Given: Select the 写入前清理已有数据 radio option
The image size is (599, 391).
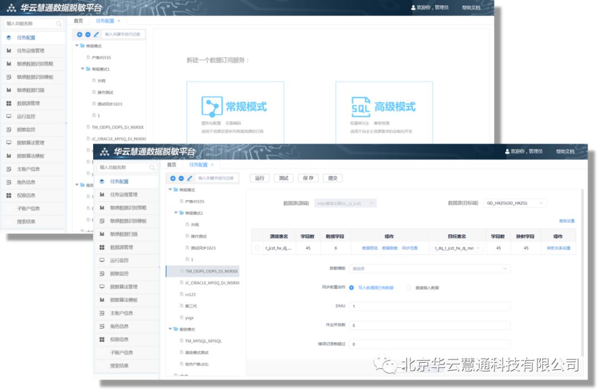Looking at the screenshot, I should pos(352,288).
